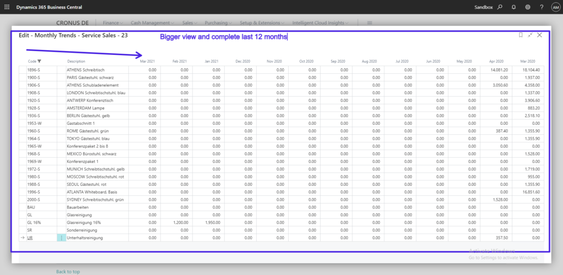Click the bookmark icon in dialog header

[521, 35]
